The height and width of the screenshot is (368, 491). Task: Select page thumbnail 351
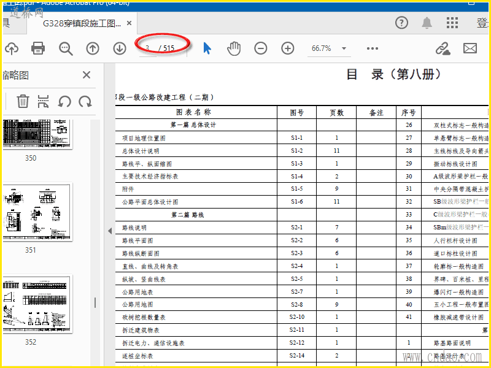coord(38,212)
